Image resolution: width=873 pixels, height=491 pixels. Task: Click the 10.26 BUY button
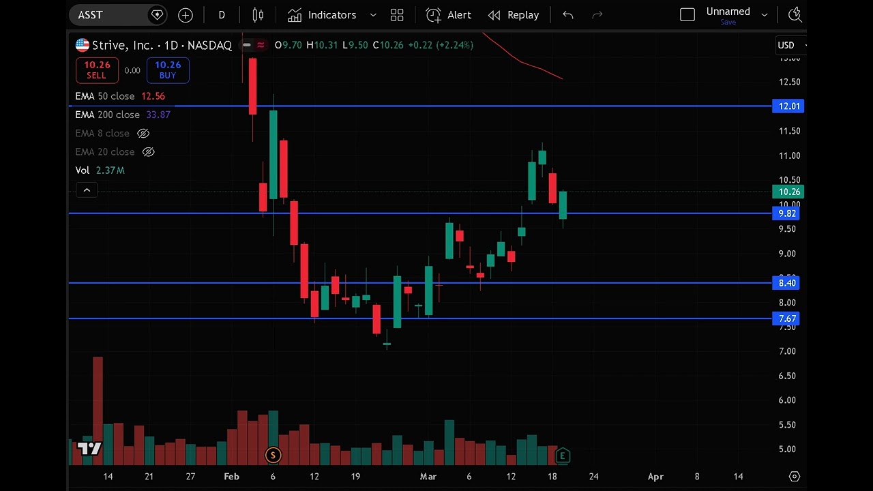168,70
